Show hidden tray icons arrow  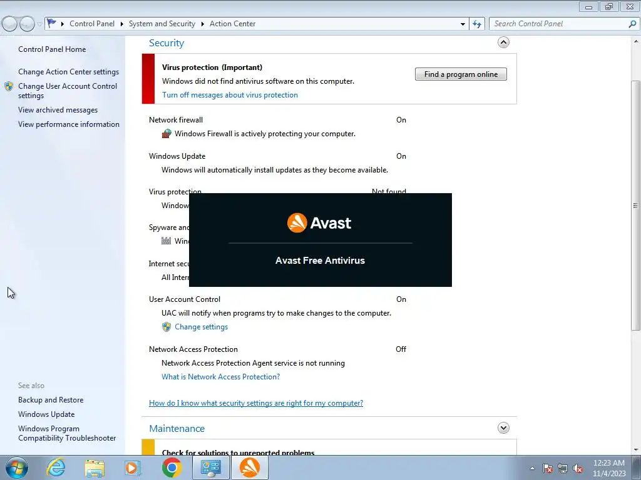(x=532, y=468)
